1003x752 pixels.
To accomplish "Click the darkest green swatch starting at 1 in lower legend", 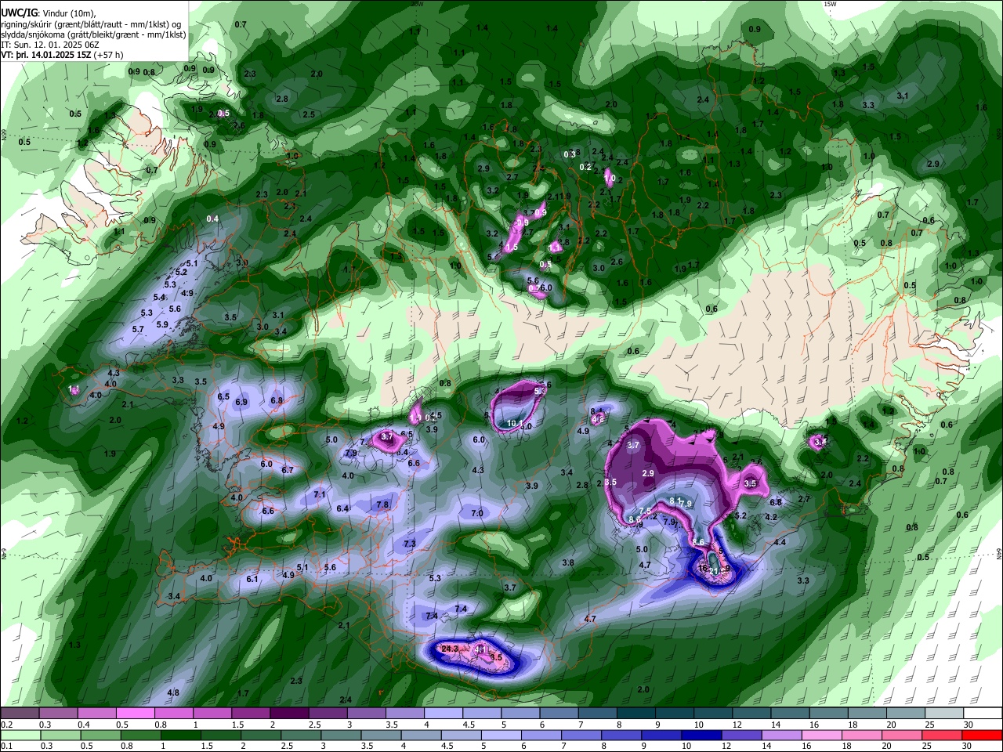I will [x=180, y=735].
